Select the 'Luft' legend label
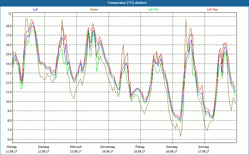The image size is (249, 155). pyautogui.click(x=35, y=10)
